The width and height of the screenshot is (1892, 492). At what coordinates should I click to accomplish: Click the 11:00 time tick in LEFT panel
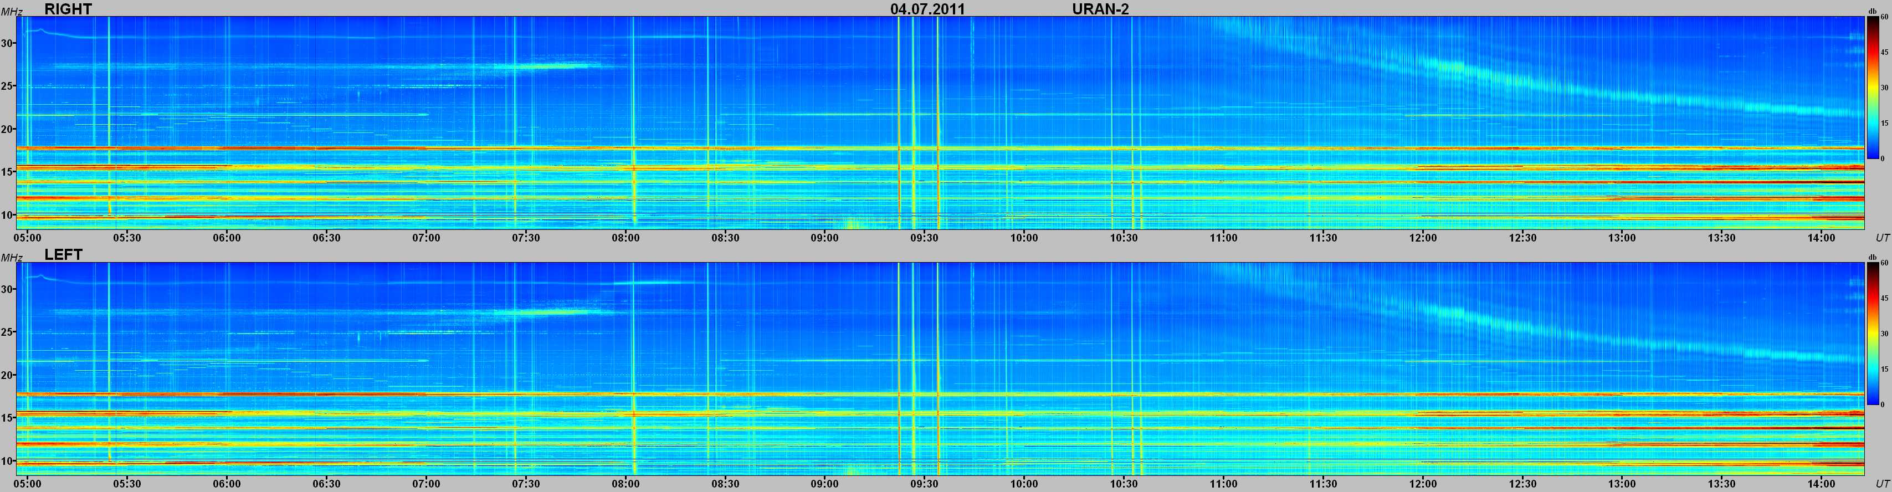pyautogui.click(x=1224, y=484)
